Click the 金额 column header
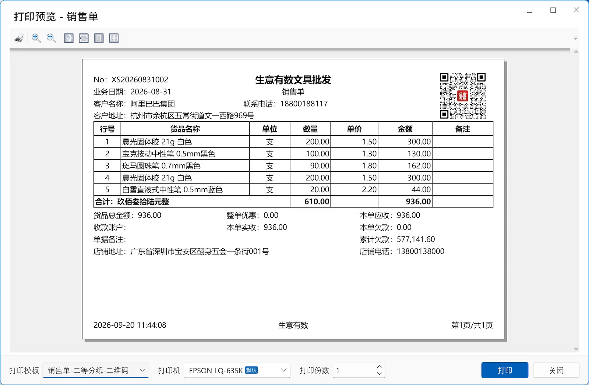Screen dimensions: 589x385 (405, 129)
